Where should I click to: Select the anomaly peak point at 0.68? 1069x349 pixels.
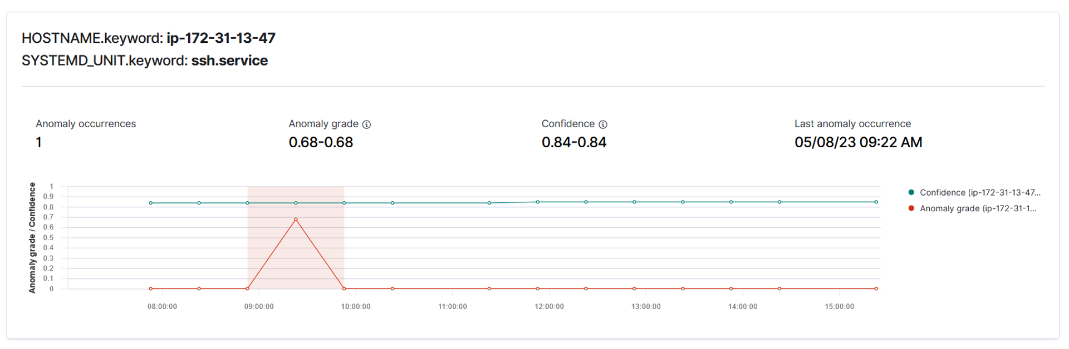point(296,220)
